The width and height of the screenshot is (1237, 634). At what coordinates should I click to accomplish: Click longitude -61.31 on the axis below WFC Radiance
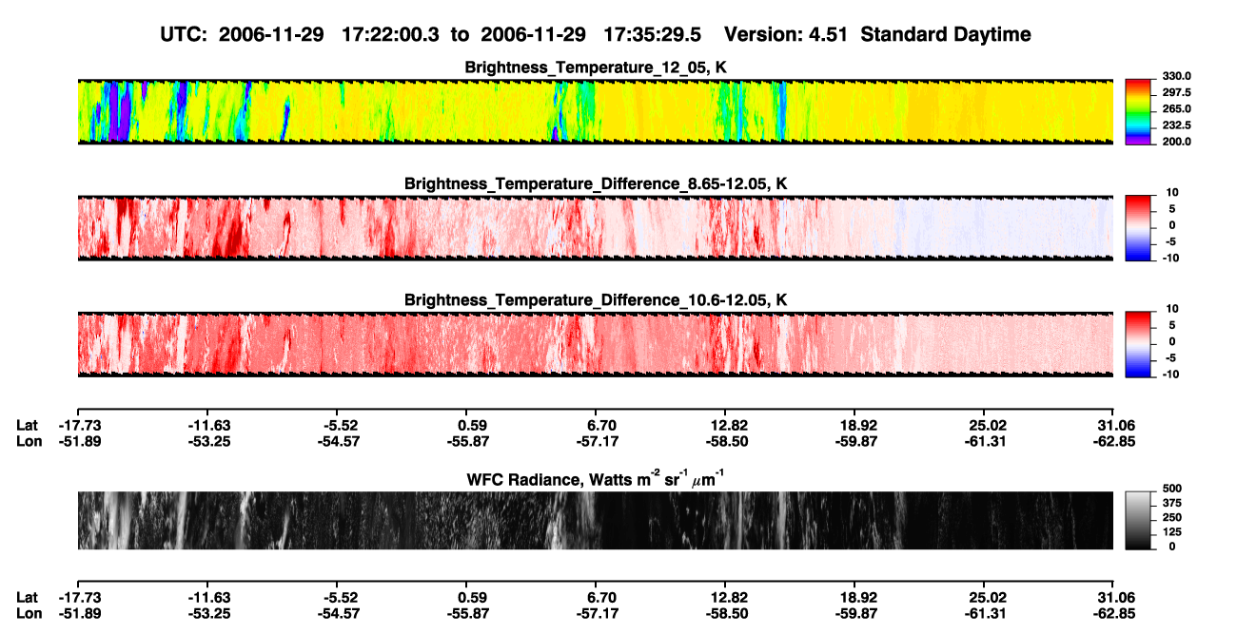pos(984,613)
